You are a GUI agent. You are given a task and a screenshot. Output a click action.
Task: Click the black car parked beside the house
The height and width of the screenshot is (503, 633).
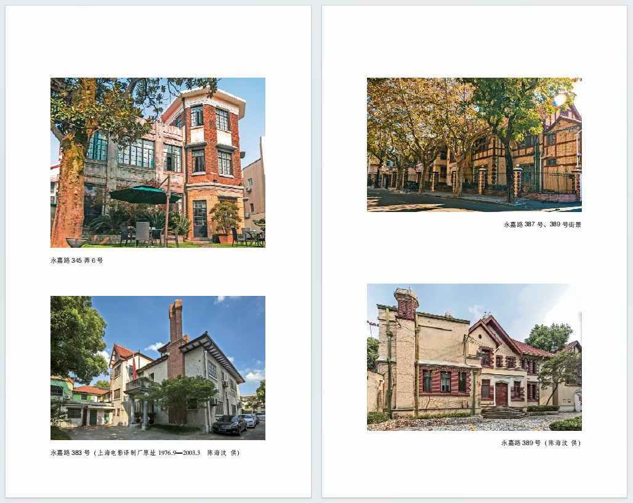point(229,424)
